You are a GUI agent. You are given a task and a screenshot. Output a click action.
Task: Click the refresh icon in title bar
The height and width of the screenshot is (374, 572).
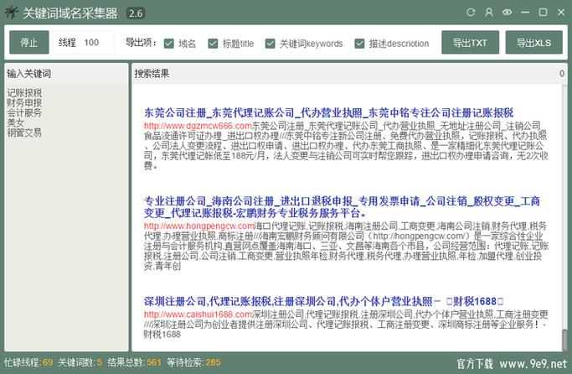pyautogui.click(x=471, y=13)
